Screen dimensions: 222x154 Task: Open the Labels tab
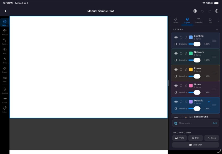coord(176,20)
